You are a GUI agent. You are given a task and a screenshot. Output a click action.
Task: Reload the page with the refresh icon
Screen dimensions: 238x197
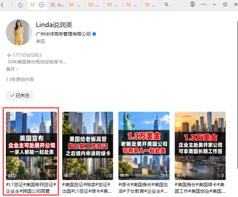(x=21, y=5)
